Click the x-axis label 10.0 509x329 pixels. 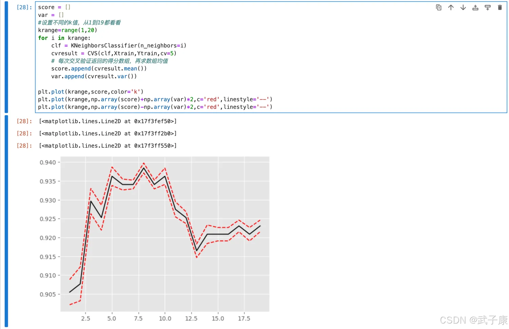pos(165,318)
